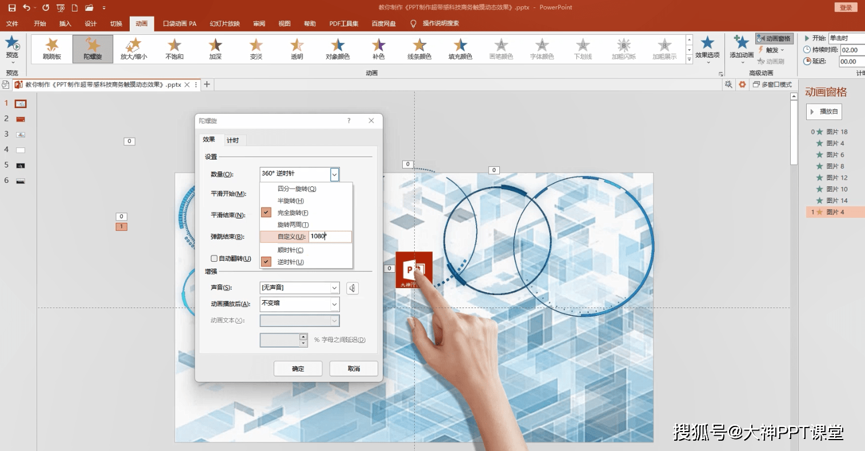The height and width of the screenshot is (451, 865).
Task: Choose the 陀螺旋 spin animation
Action: coord(93,49)
